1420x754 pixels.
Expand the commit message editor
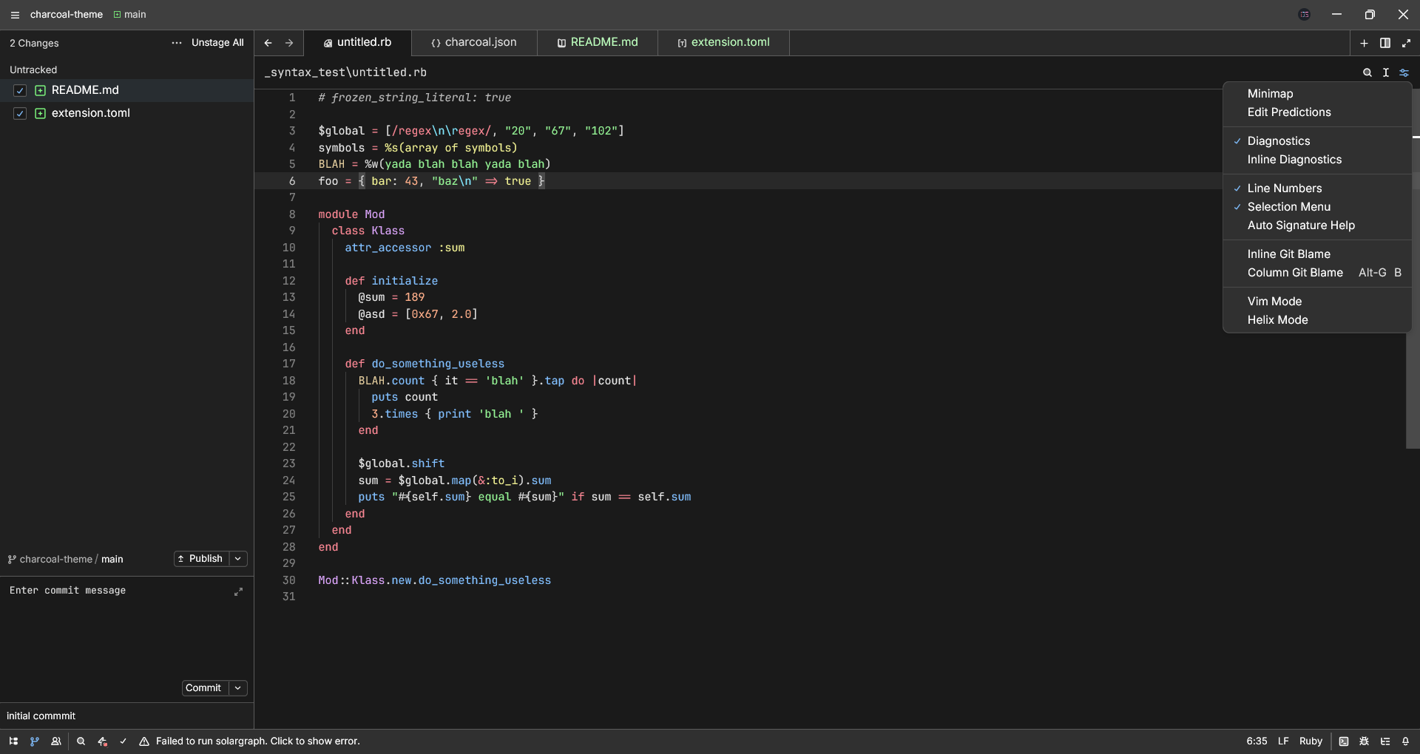238,591
